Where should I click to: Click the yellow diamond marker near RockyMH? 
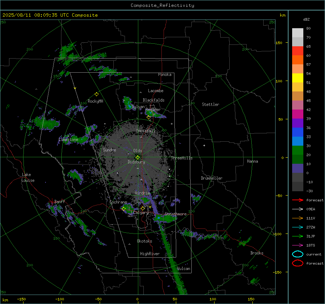pos(96,94)
